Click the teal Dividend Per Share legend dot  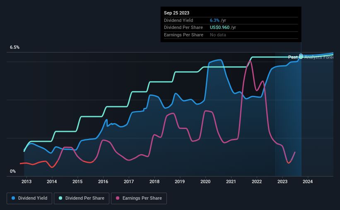[x=60, y=198]
